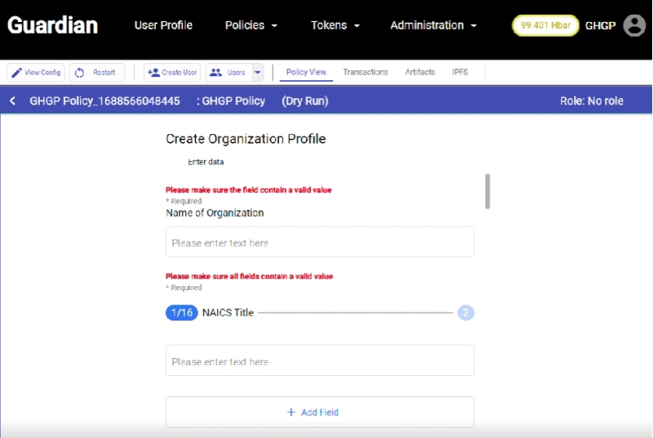
Task: Switch to the Transactions tab
Action: pos(365,73)
